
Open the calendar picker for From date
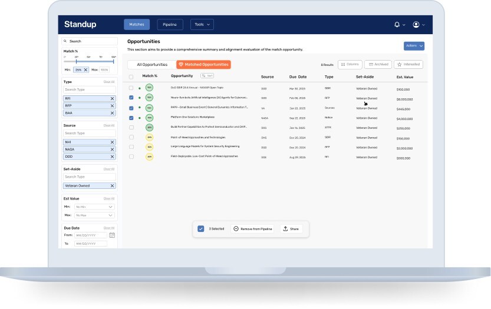point(112,235)
